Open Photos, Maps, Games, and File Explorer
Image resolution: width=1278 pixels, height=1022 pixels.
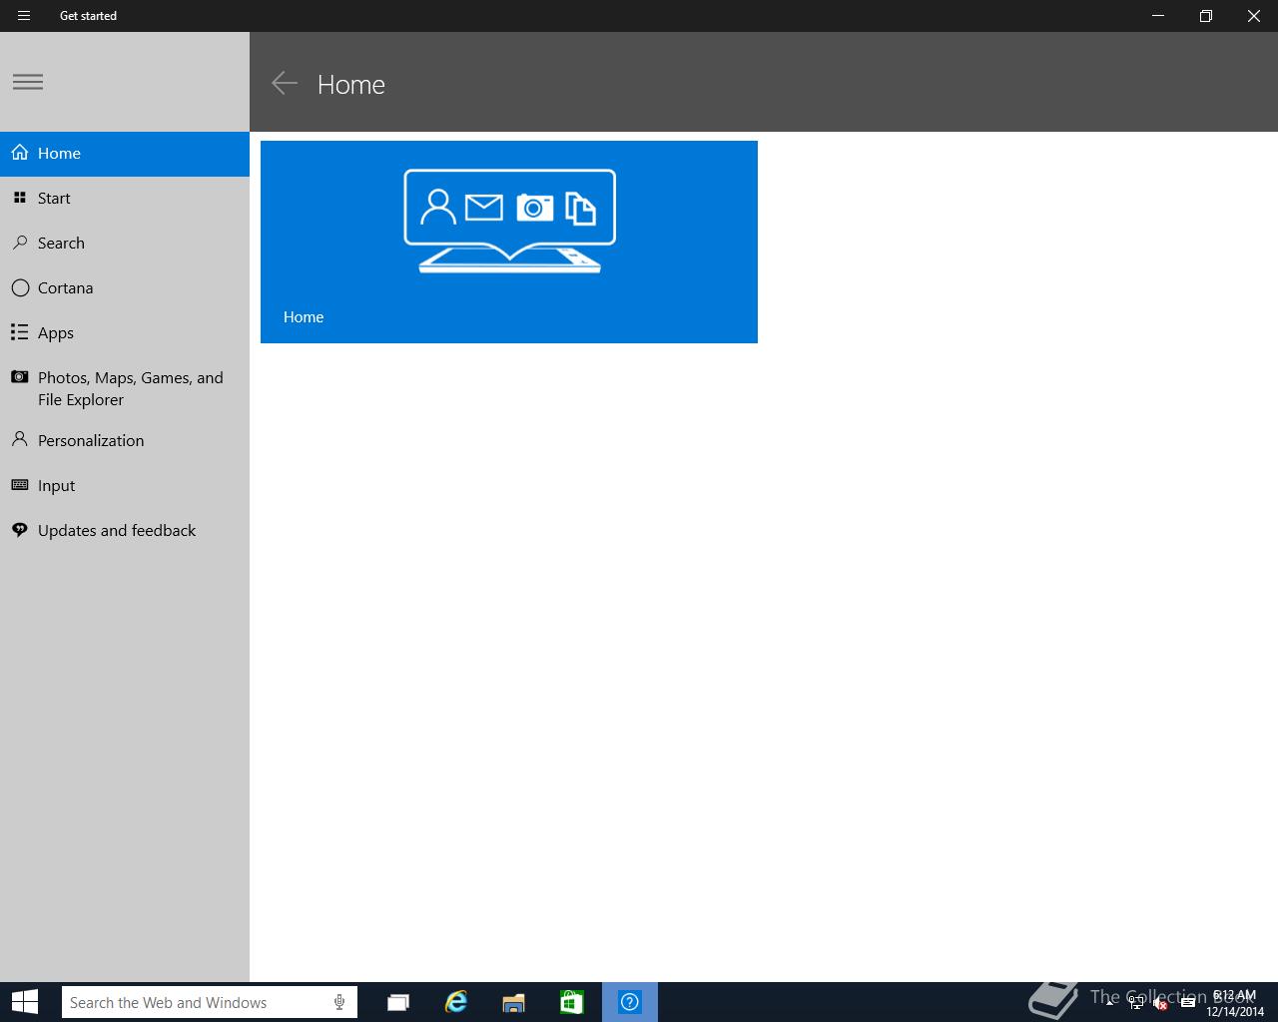coord(125,388)
